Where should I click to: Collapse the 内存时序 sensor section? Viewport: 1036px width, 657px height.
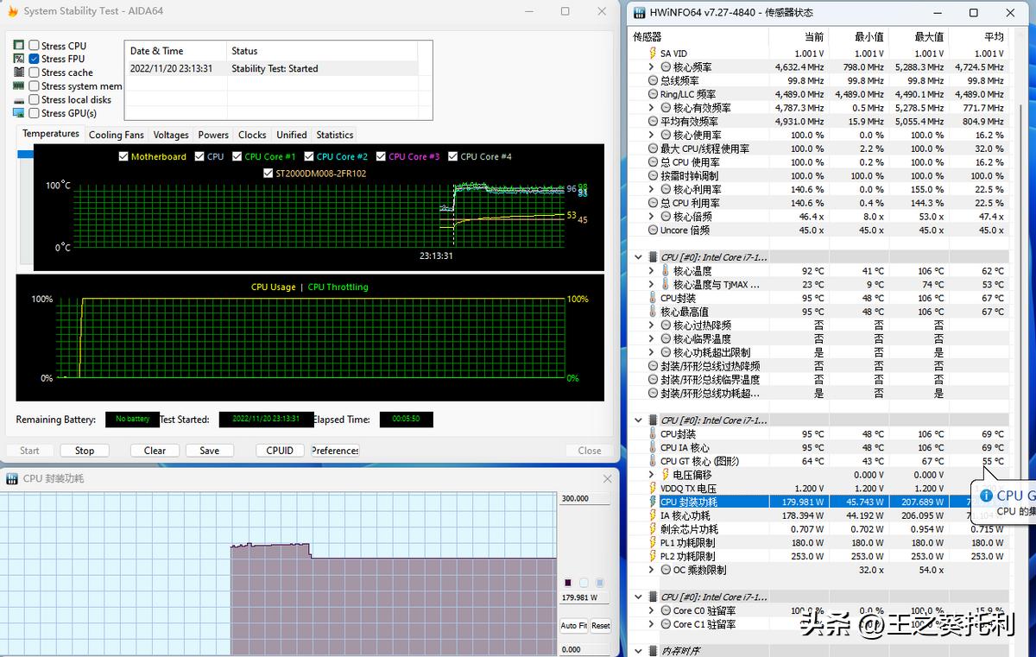coord(638,651)
